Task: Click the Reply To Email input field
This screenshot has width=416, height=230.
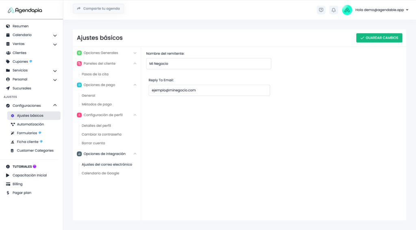Action: (209, 90)
